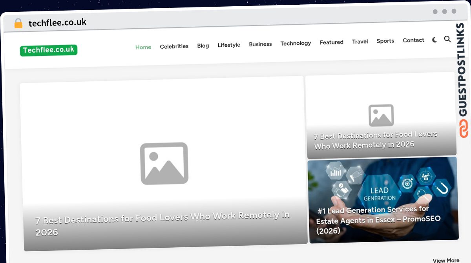Click the padlock icon in address bar
471x263 pixels.
coord(18,24)
